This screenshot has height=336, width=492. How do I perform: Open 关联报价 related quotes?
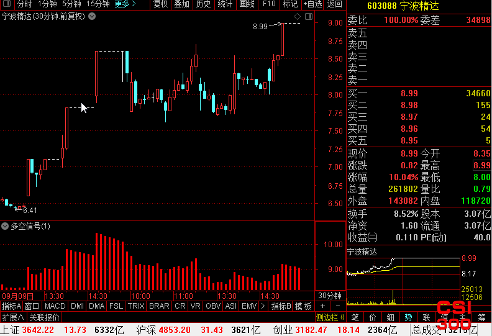click(44, 317)
